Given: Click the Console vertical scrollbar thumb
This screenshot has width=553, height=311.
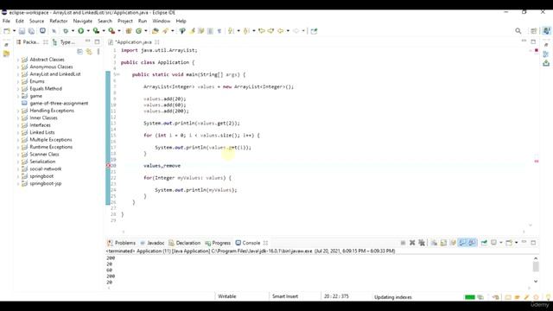Looking at the screenshot, I should coord(536,266).
